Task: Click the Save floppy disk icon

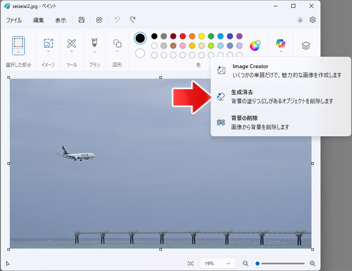Action: [x=82, y=20]
